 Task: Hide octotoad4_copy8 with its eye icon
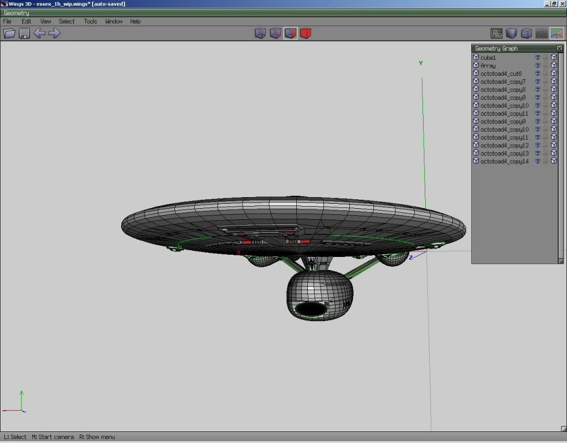pos(538,89)
